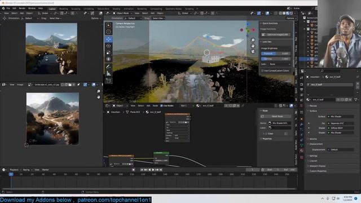Screen dimensions: 361x203
Task: Open the Object Mode dropdown
Action: 122,13
